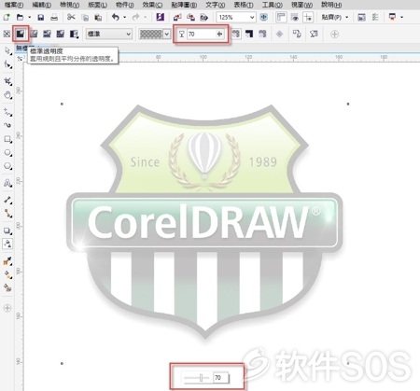Expand Two-color Pattern transparency flyout

[x=75, y=34]
